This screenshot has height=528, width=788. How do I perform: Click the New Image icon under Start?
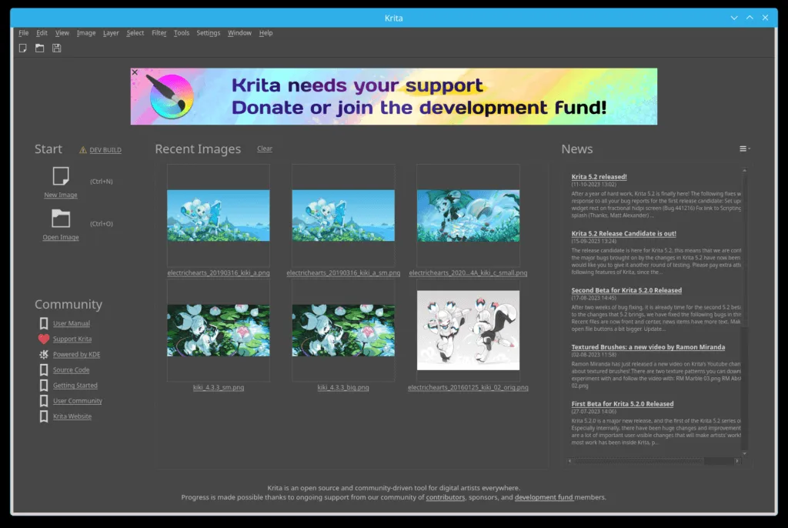61,176
